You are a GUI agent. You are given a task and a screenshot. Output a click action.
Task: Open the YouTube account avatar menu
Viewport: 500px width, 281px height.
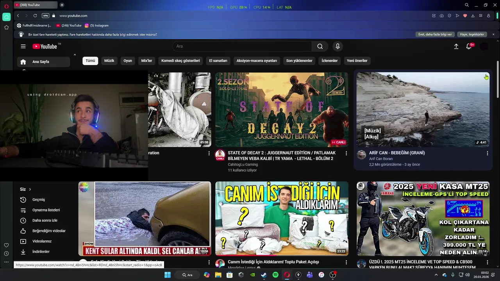(x=484, y=46)
